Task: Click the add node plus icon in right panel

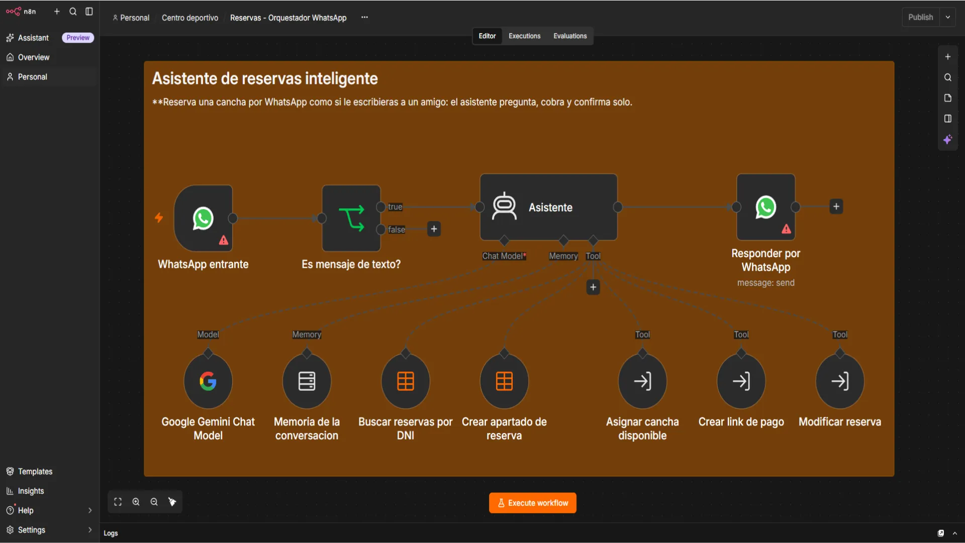Action: pyautogui.click(x=947, y=57)
